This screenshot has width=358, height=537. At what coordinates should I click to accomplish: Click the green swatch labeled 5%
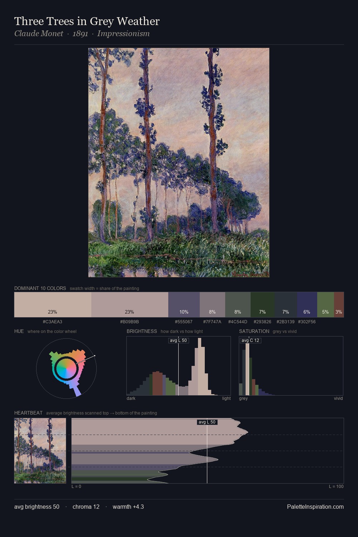[325, 305]
